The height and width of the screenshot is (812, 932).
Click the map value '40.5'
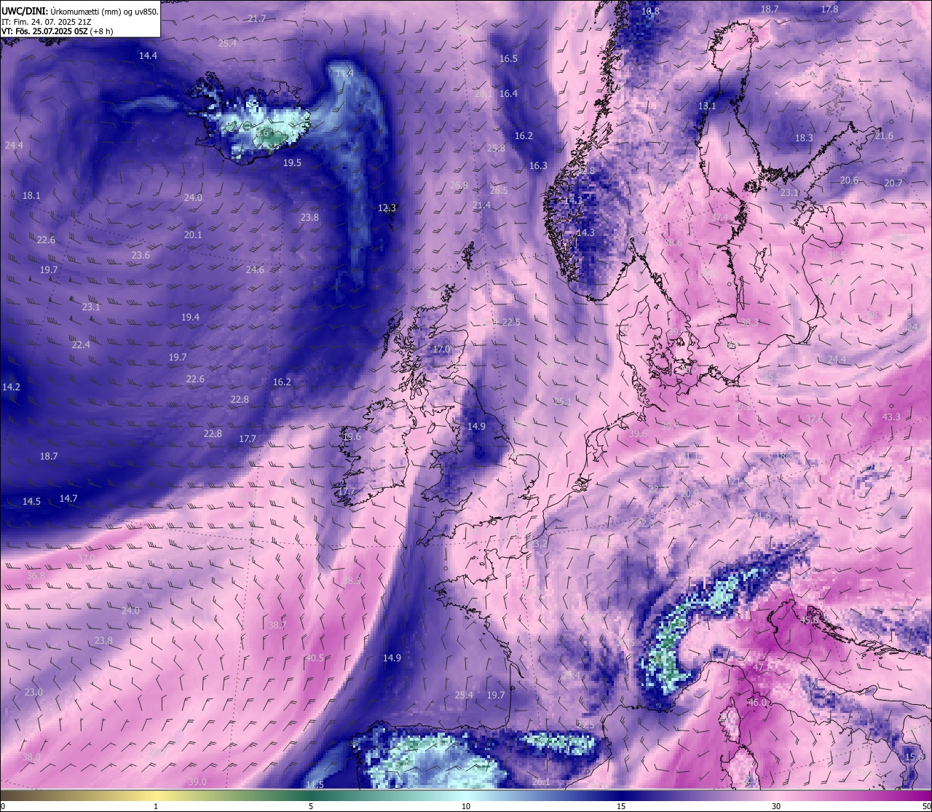(315, 658)
